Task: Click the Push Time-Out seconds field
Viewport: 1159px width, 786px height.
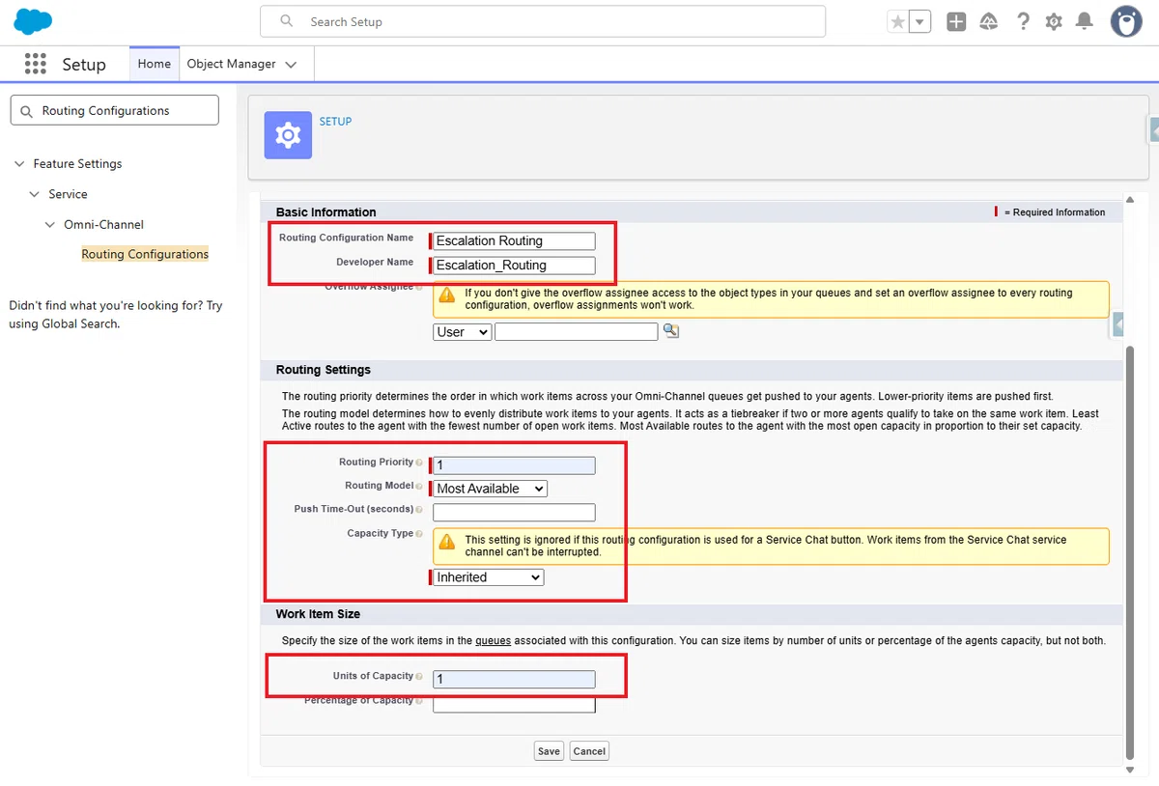Action: pyautogui.click(x=514, y=513)
